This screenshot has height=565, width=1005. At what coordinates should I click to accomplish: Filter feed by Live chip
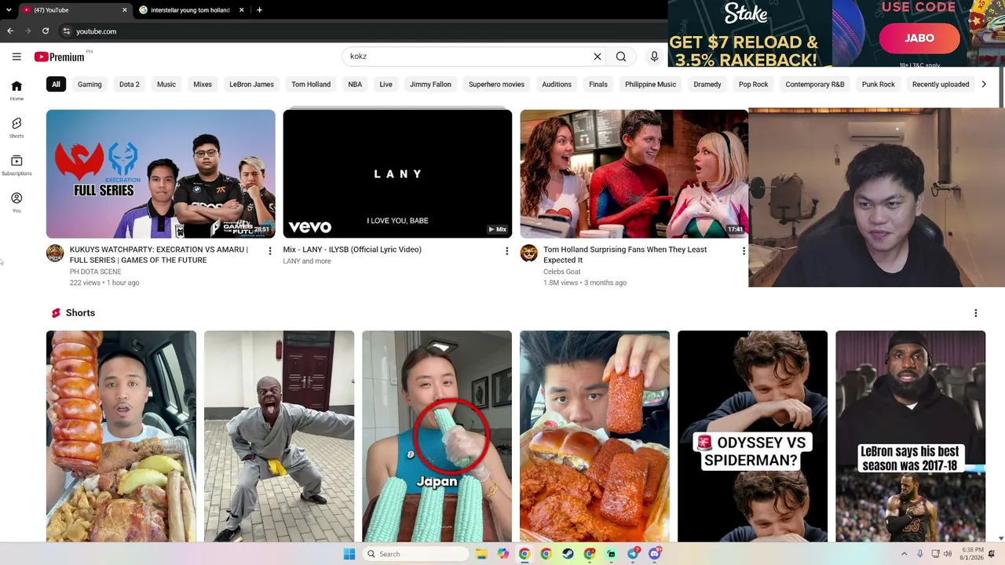pyautogui.click(x=386, y=84)
